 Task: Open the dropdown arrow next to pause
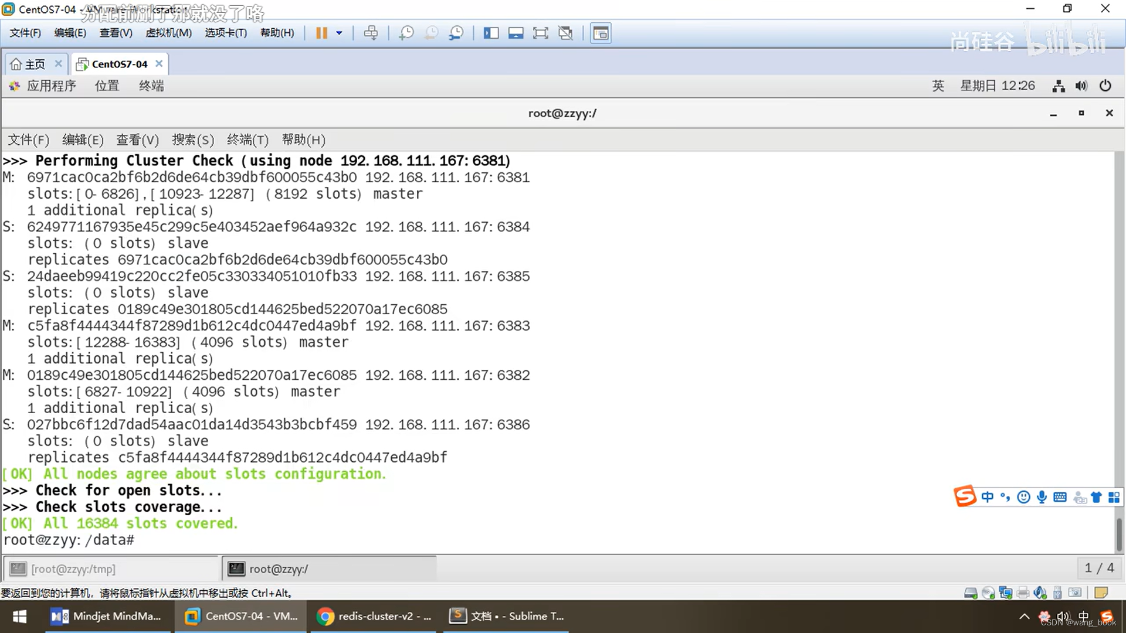pyautogui.click(x=339, y=33)
